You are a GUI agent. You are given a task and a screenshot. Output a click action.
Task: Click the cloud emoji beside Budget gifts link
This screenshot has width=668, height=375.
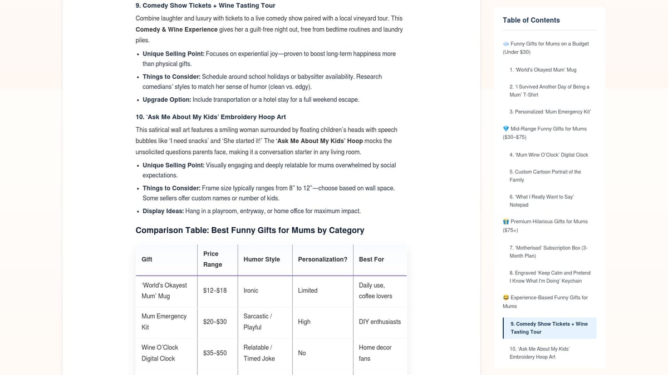click(506, 44)
